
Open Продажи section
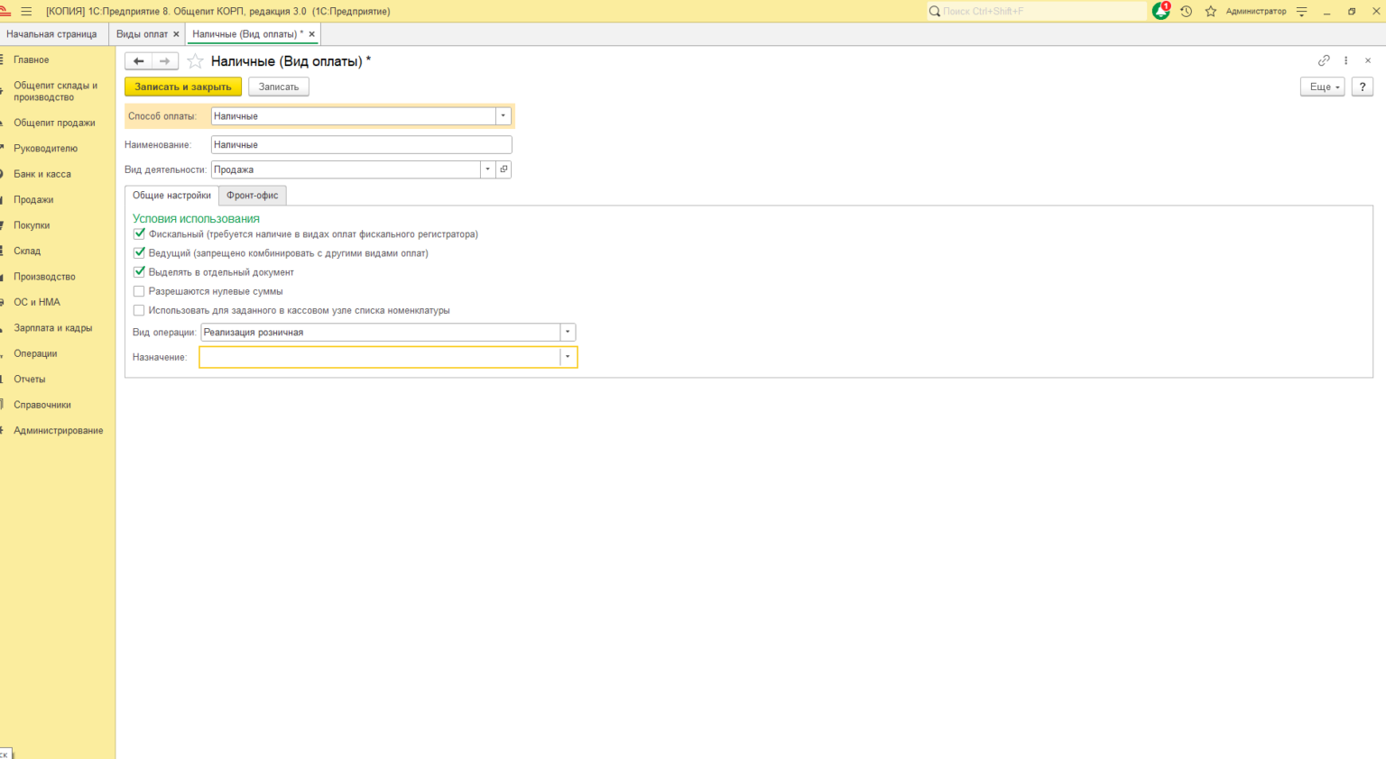(x=33, y=200)
